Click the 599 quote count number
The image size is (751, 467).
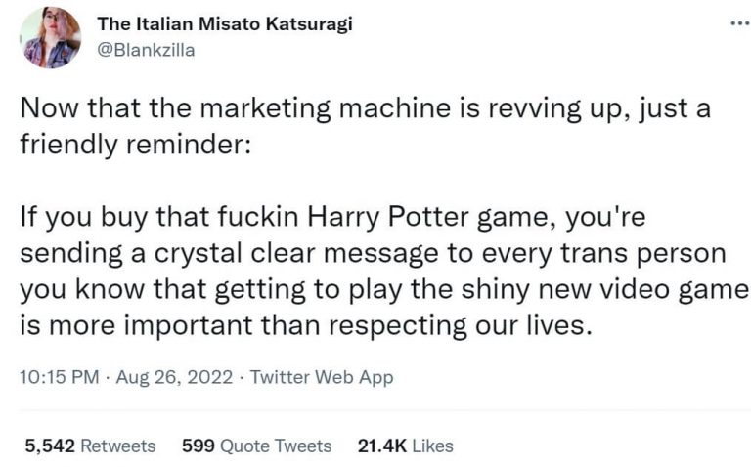[199, 446]
